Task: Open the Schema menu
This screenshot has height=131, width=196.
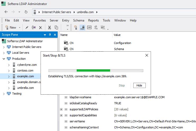Action: (79, 20)
